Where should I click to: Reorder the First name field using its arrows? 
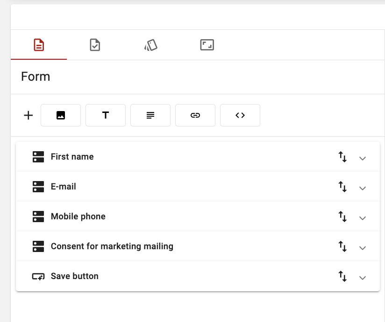343,158
